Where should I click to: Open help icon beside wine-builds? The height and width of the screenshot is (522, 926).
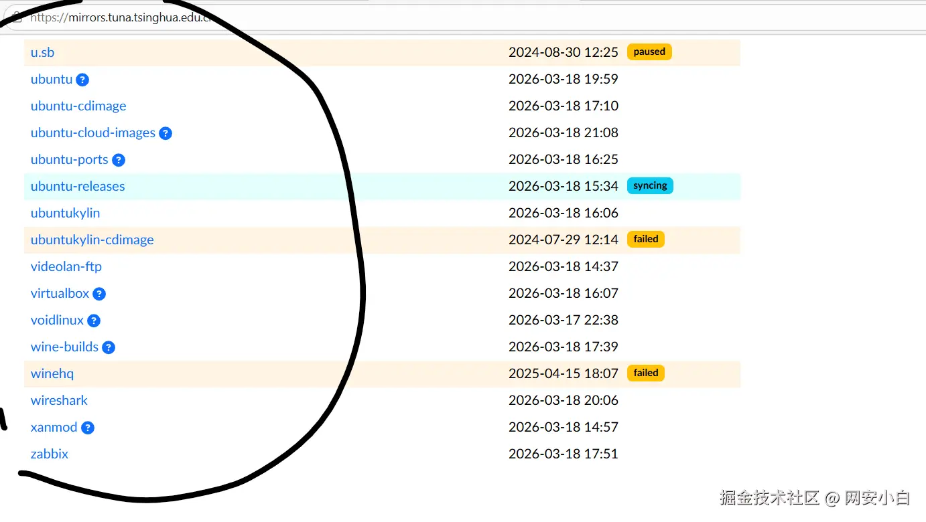pyautogui.click(x=109, y=347)
